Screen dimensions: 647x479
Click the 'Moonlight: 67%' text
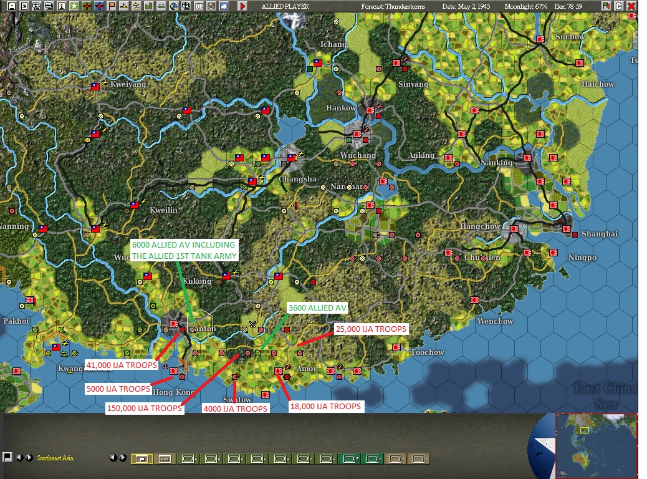(526, 6)
